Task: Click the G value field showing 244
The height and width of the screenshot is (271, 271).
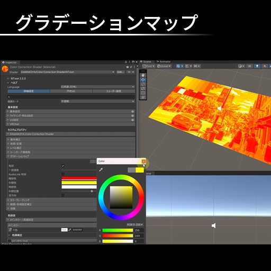Action: 139,236
